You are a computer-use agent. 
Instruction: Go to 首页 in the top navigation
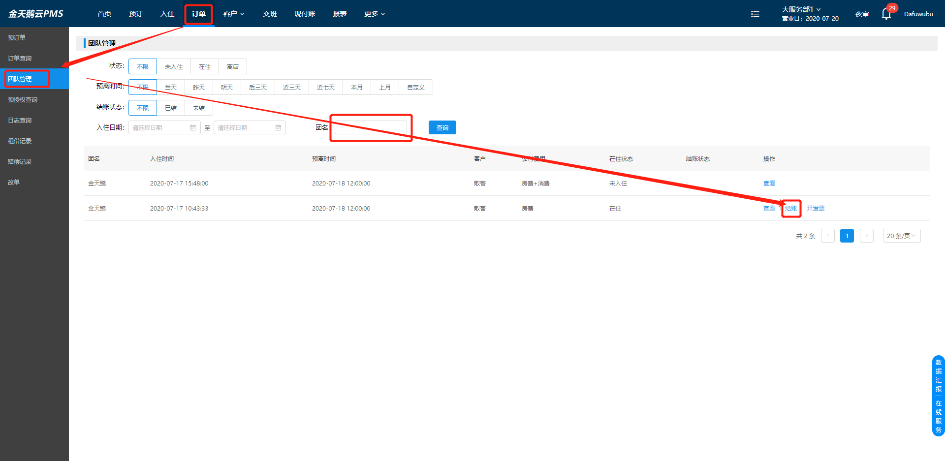tap(104, 14)
